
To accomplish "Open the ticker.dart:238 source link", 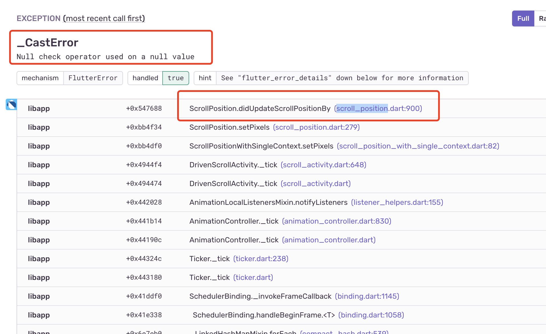I will click(260, 259).
